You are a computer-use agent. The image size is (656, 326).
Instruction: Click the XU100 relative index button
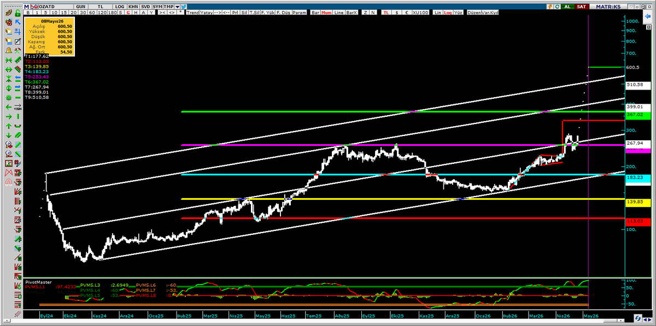click(421, 13)
